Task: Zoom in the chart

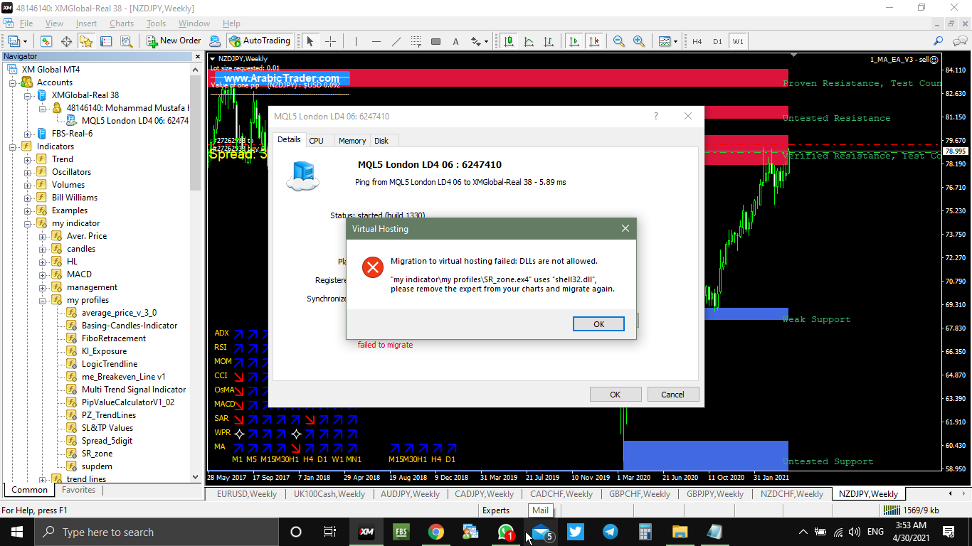Action: [639, 41]
